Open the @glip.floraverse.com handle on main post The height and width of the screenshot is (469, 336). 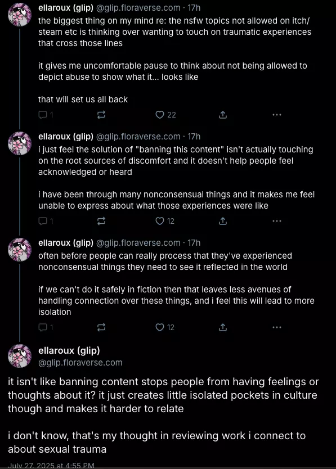pos(80,363)
